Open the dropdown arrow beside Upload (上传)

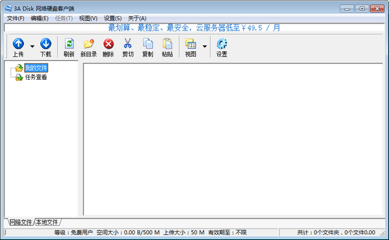(x=32, y=47)
